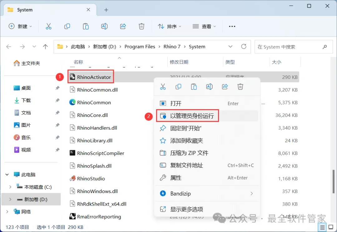Choose 以管理员身份运行 from context menu
337x232 pixels.
tap(207, 116)
